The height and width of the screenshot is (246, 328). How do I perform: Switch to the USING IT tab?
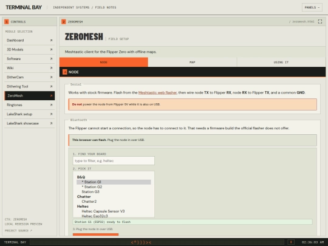pos(281,62)
